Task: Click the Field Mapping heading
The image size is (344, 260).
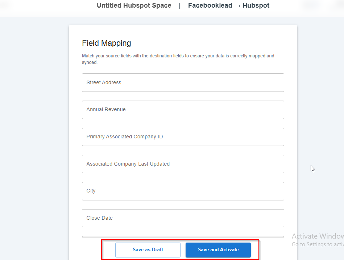Action: 107,43
